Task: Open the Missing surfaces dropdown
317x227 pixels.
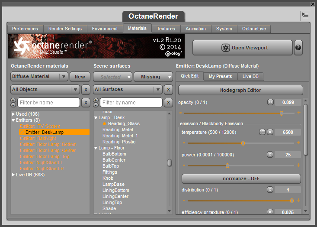Action: click(153, 77)
